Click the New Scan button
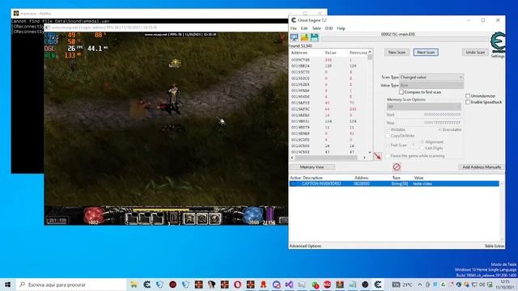Image resolution: width=518 pixels, height=291 pixels. [397, 52]
